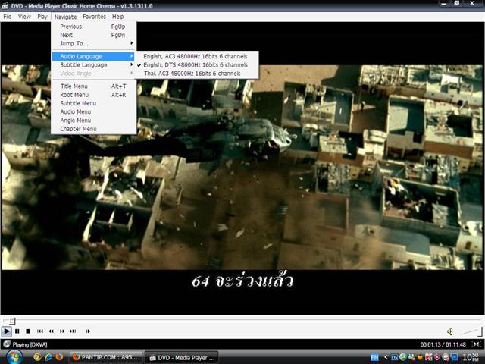Screen dimensions: 485x364
Task: Open the Help menu
Action: pyautogui.click(x=118, y=17)
